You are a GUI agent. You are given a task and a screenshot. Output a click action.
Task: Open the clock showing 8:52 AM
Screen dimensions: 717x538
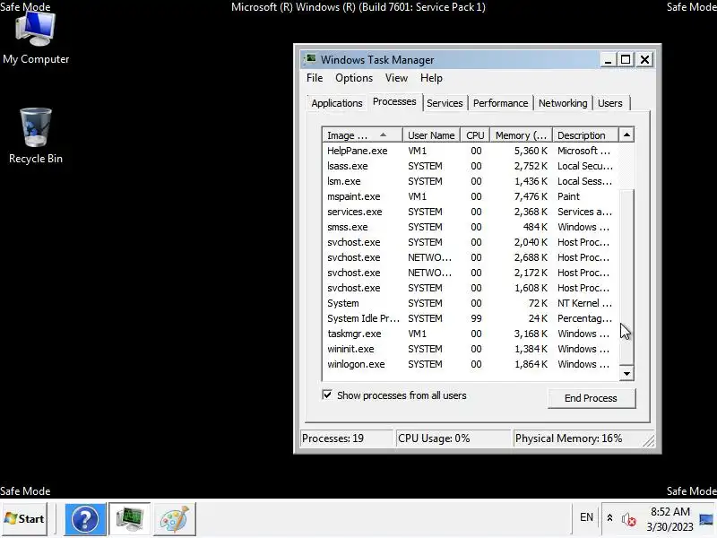click(x=669, y=519)
